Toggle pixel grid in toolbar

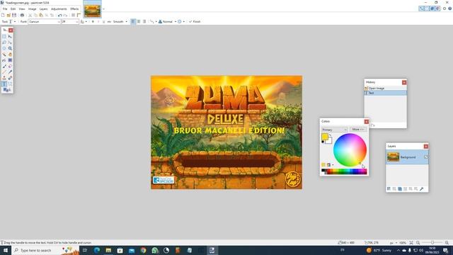(x=74, y=15)
